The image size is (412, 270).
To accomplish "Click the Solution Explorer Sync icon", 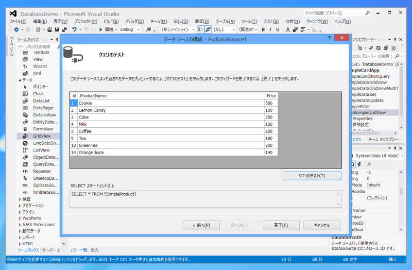I will (371, 48).
